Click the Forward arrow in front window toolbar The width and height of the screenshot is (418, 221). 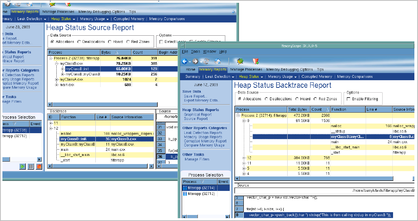click(x=195, y=61)
